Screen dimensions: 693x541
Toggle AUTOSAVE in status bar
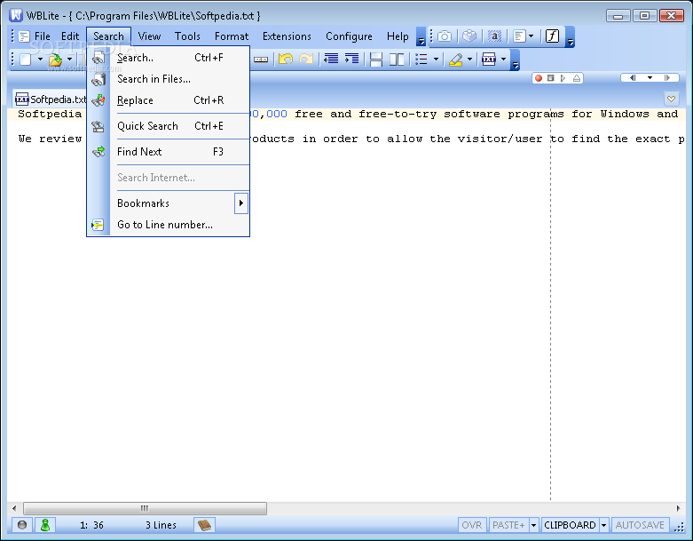click(640, 525)
